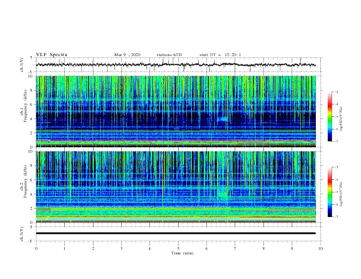Click the "-3" tick on the upper color bar
Screen dimensions: 361x279
(336, 92)
